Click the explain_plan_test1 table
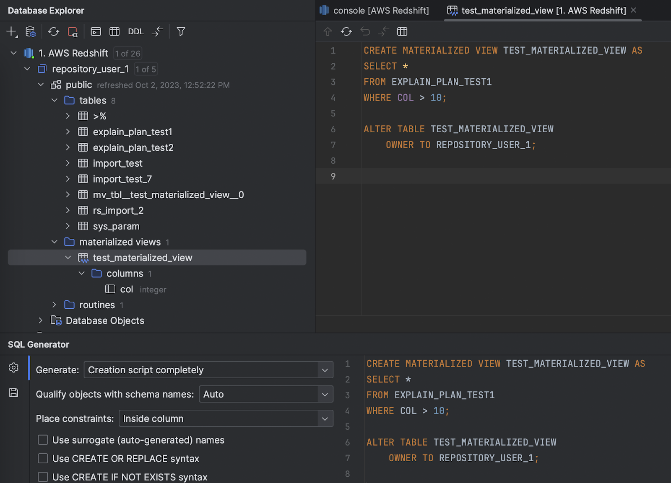 (x=133, y=132)
